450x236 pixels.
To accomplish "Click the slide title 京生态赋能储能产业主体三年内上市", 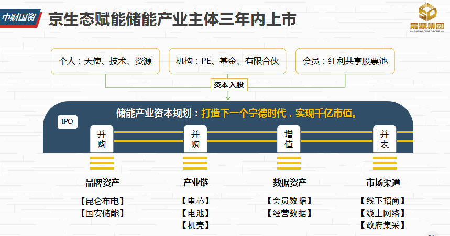I will coord(172,19).
